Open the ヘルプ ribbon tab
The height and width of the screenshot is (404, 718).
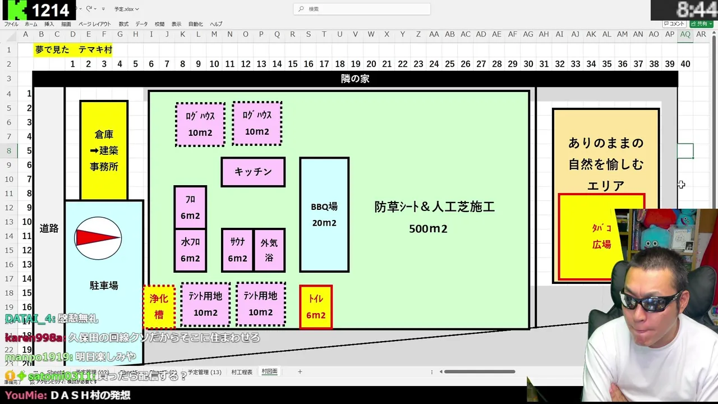(x=216, y=24)
